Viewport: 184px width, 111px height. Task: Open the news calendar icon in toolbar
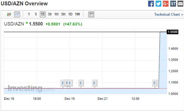click(91, 14)
